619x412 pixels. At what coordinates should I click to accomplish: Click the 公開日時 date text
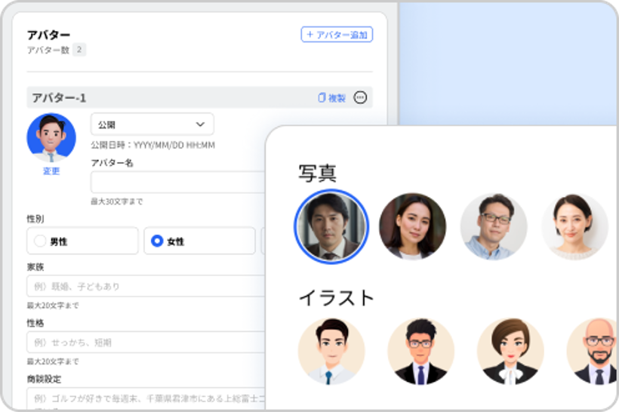pos(152,145)
